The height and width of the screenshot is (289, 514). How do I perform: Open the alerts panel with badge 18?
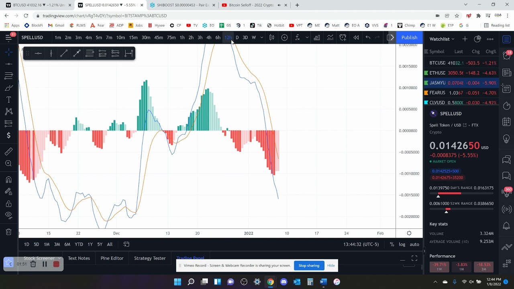(x=507, y=56)
